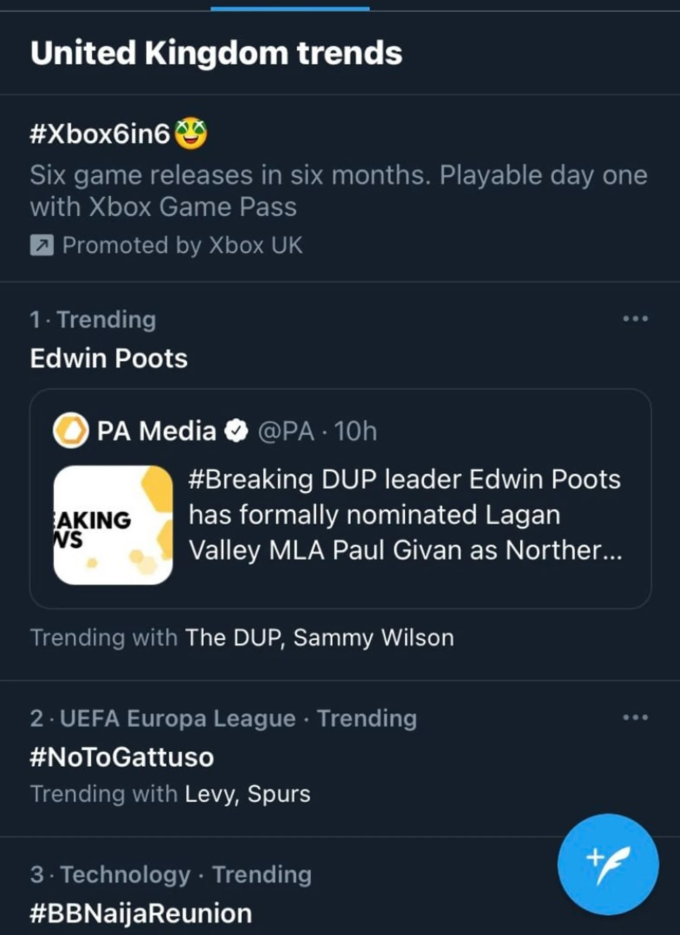Screen dimensions: 680x935
Task: Tap PA Media verified badge
Action: [237, 431]
